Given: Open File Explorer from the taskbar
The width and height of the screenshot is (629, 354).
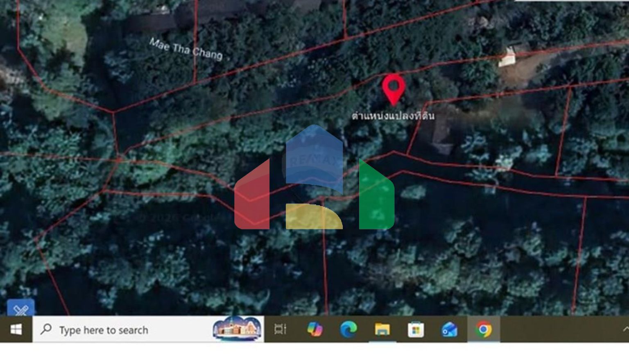Looking at the screenshot, I should 382,329.
